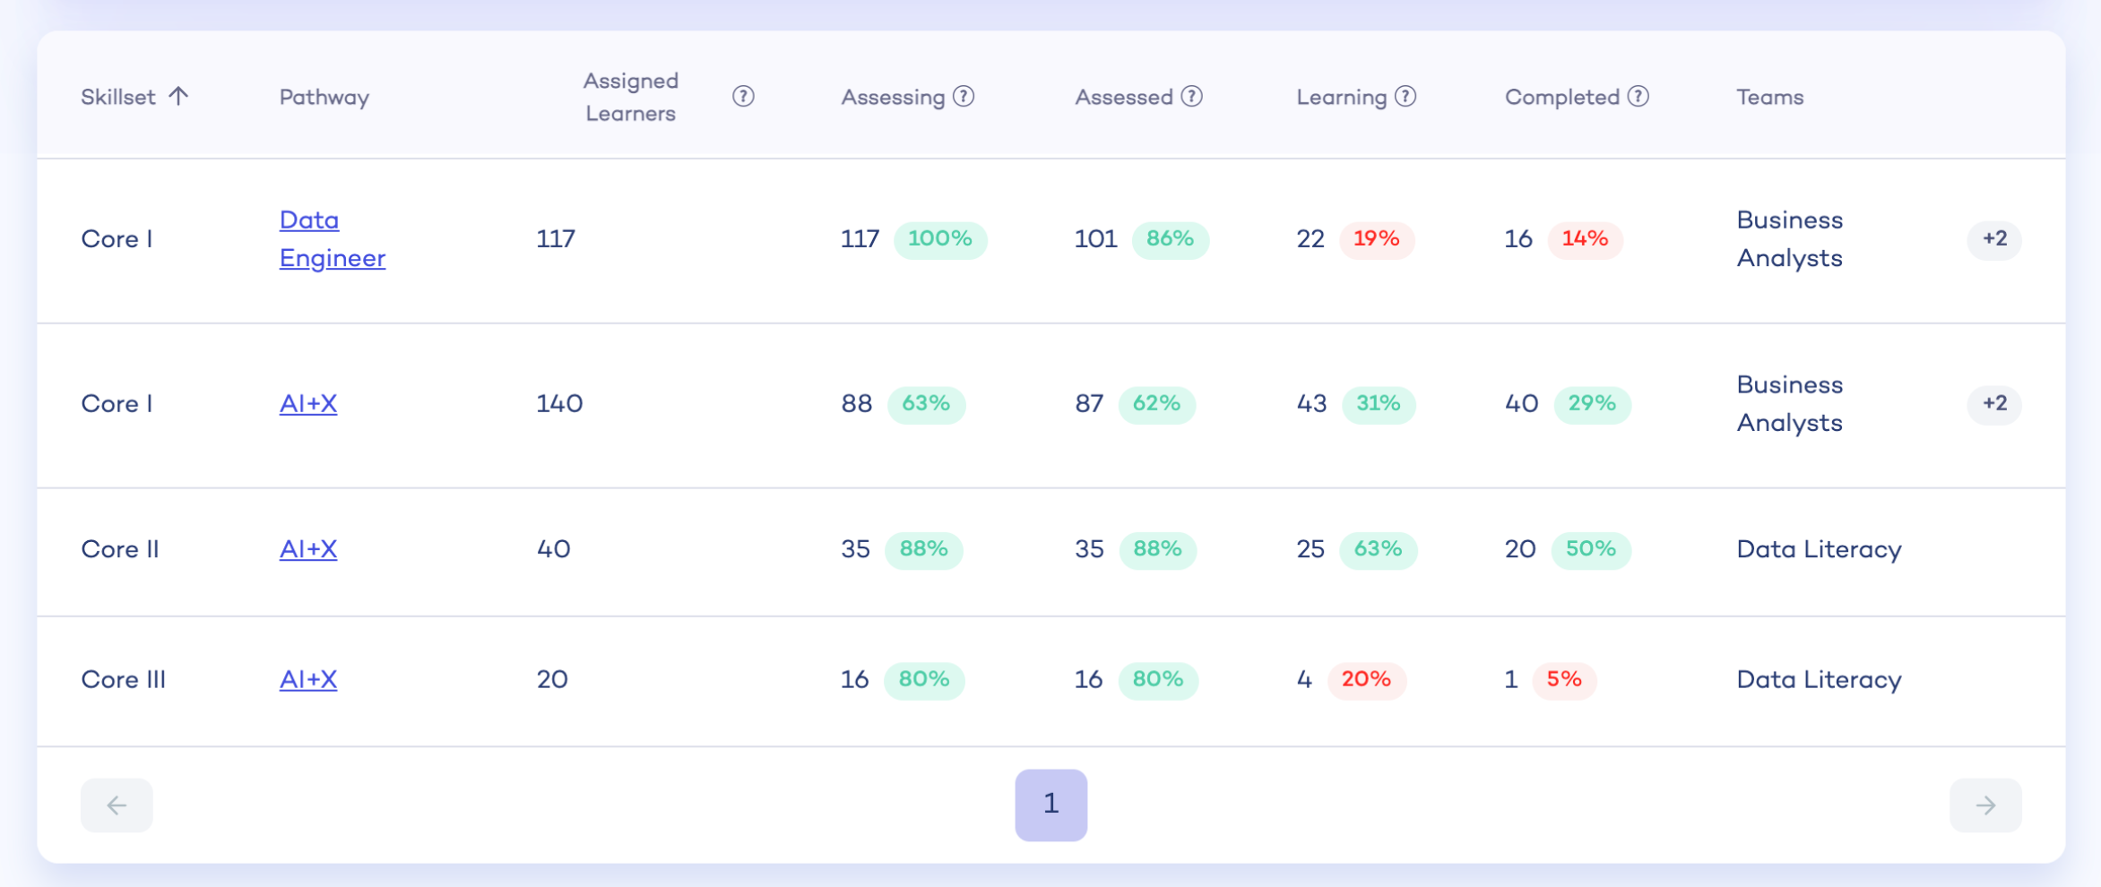Open the Data Engineer pathway link
2101x887 pixels.
pos(332,238)
